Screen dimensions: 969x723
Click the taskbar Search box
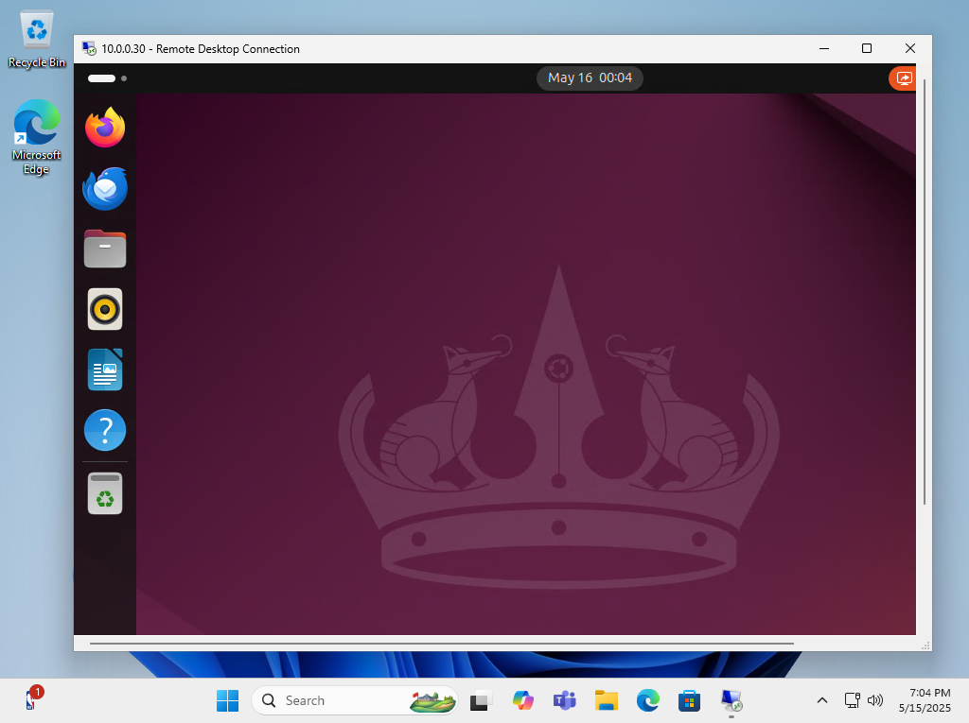coord(355,700)
